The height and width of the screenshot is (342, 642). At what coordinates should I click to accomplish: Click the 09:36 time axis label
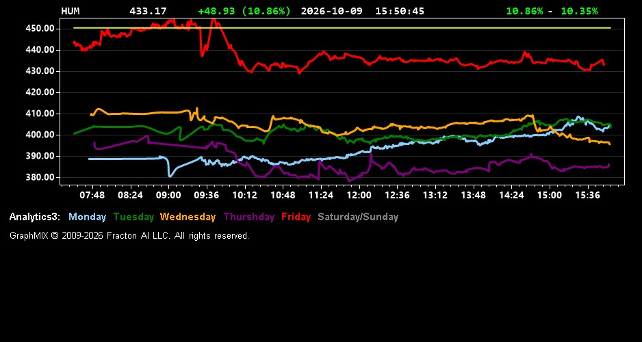[207, 195]
